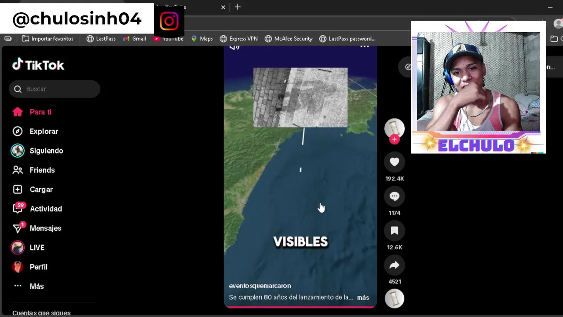Click the Actividad icon with 59 badge

coord(18,208)
